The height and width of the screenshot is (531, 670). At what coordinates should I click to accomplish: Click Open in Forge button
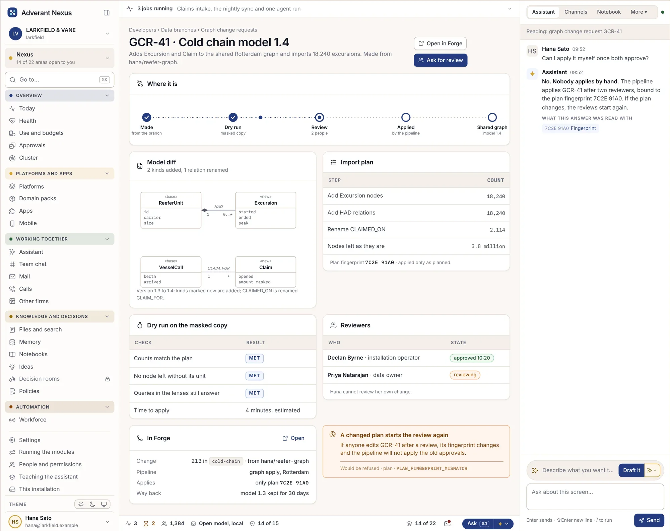pyautogui.click(x=440, y=44)
